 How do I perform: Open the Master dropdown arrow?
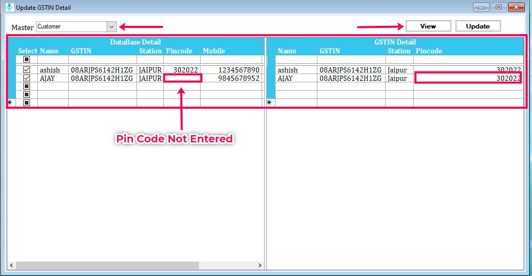tap(111, 26)
